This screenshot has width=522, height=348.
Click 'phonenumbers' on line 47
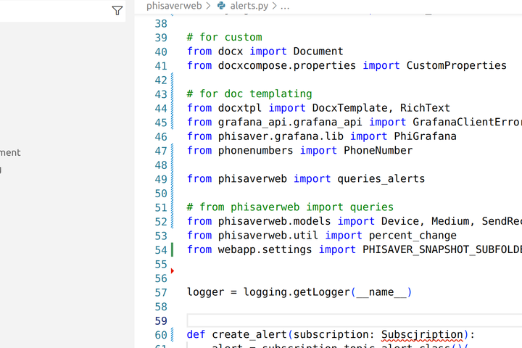click(256, 151)
